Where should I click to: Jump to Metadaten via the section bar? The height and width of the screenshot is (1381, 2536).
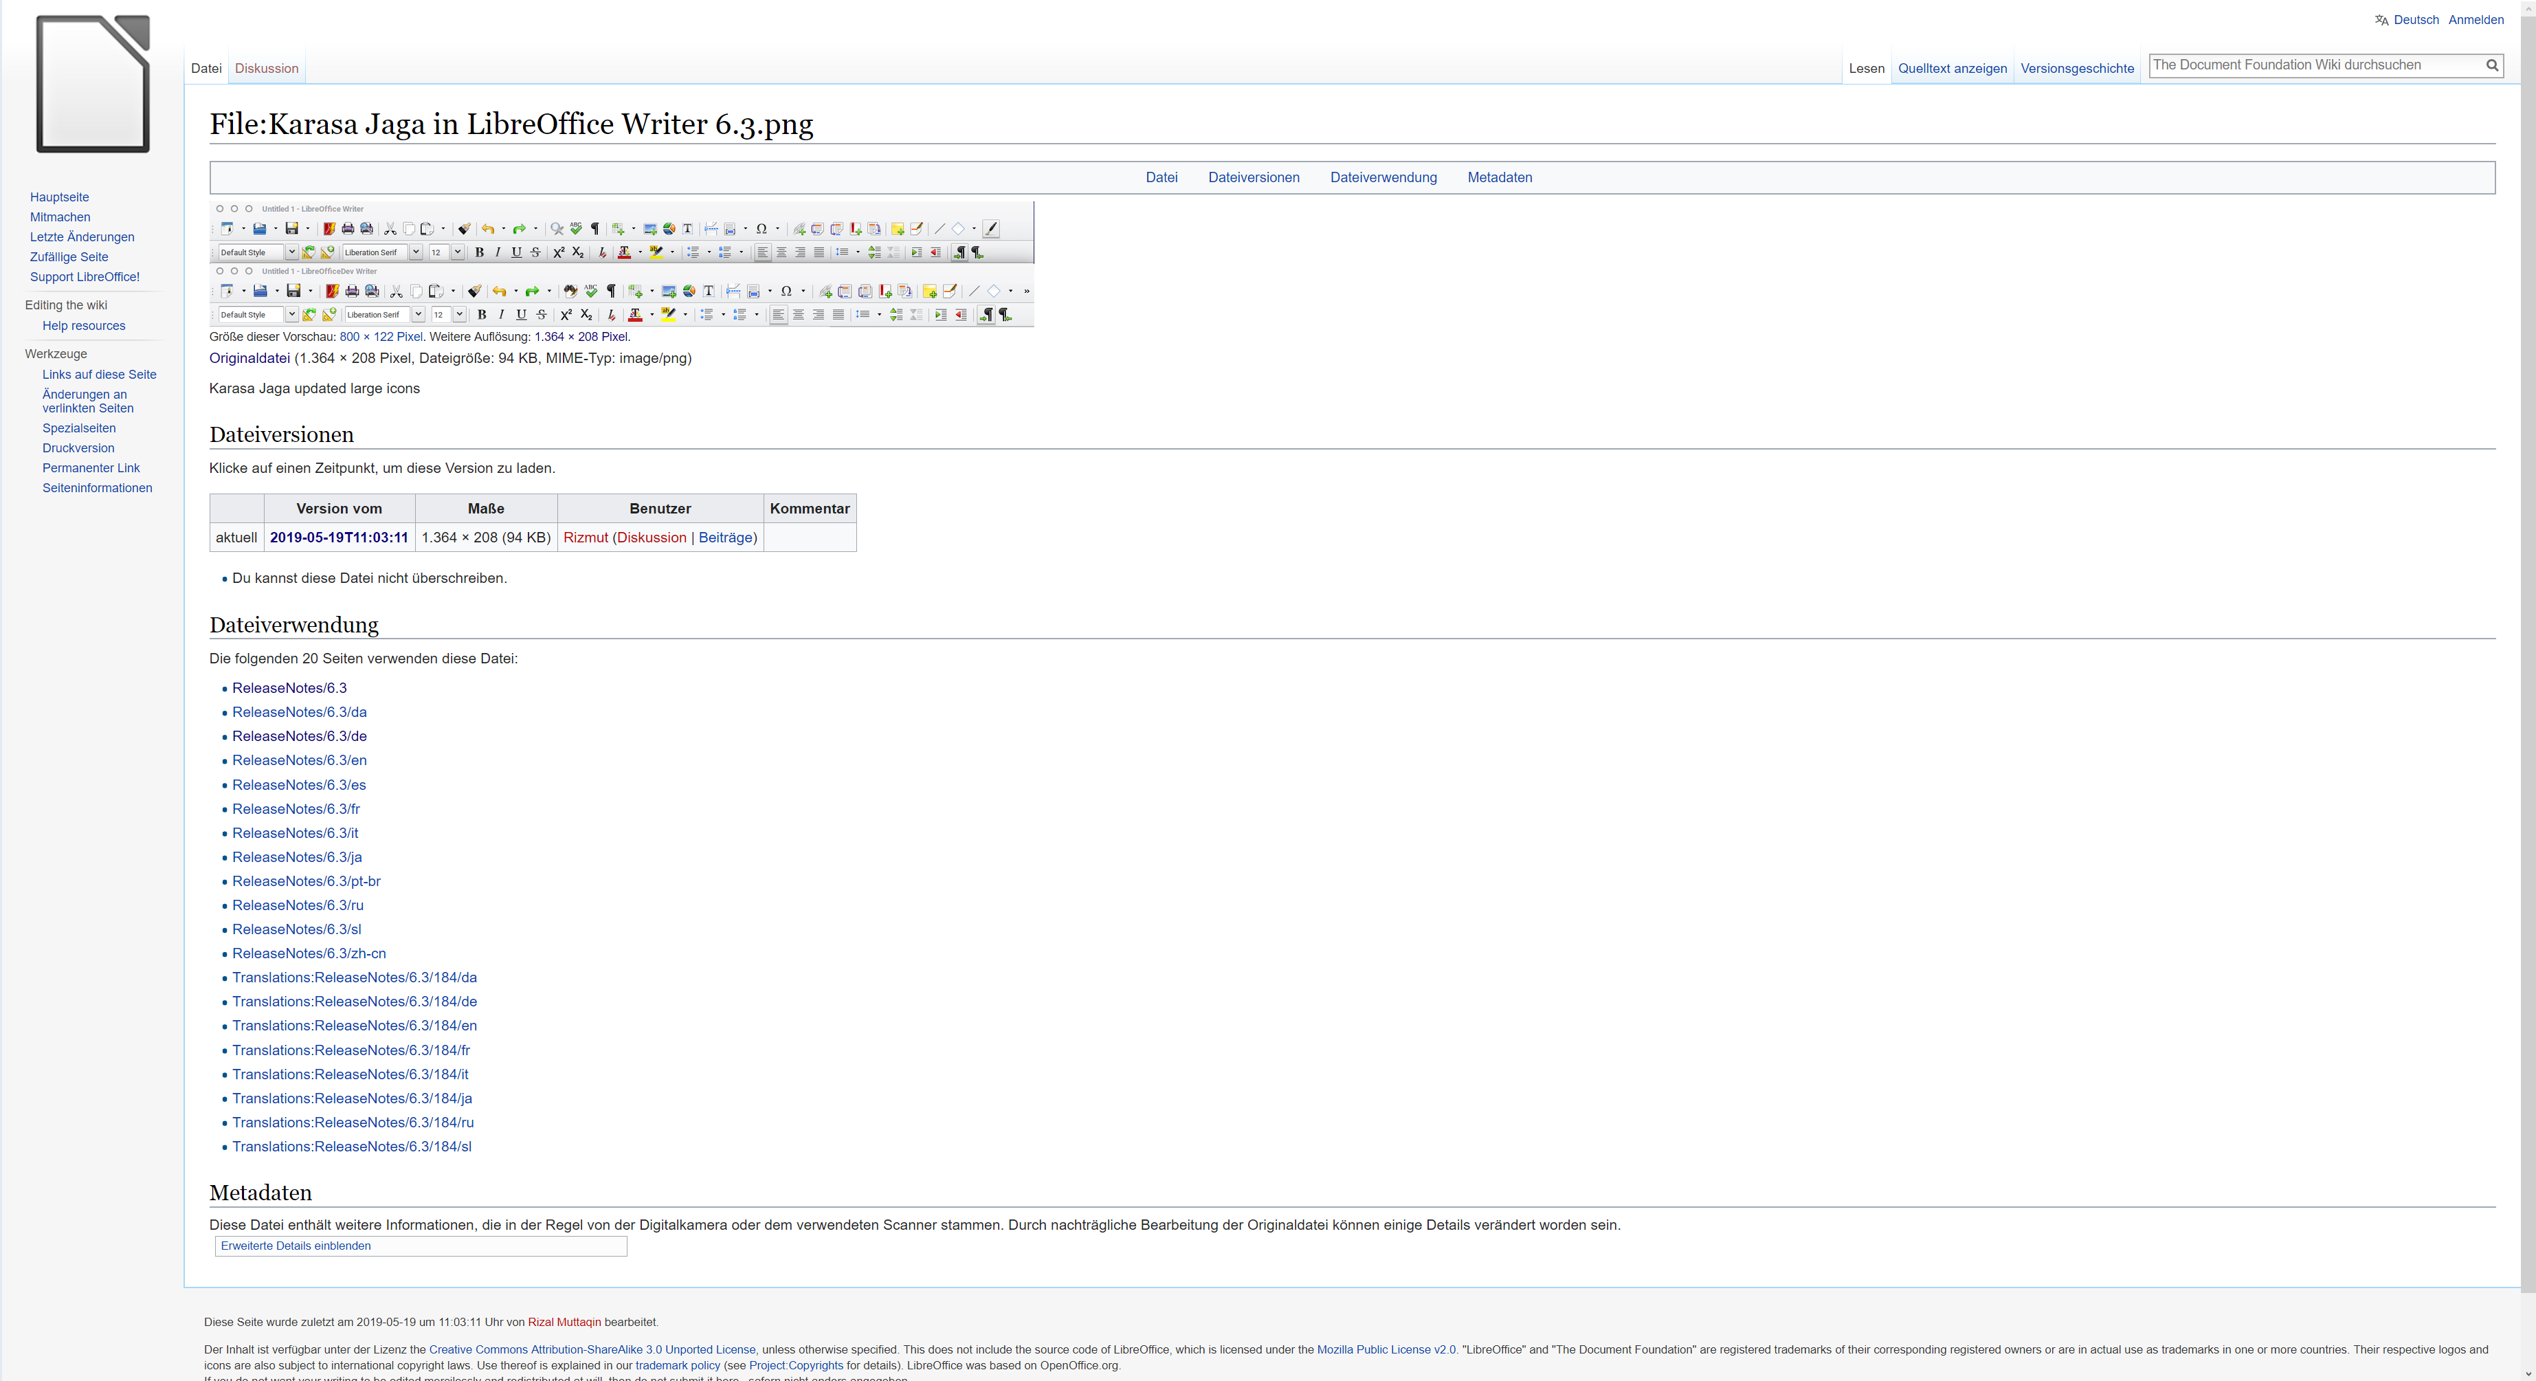pyautogui.click(x=1500, y=177)
